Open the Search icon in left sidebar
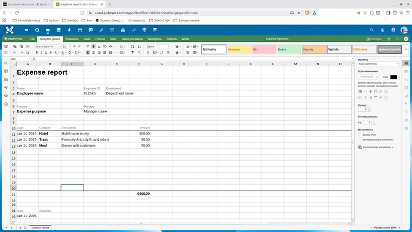The height and width of the screenshot is (232, 412). [6, 63]
